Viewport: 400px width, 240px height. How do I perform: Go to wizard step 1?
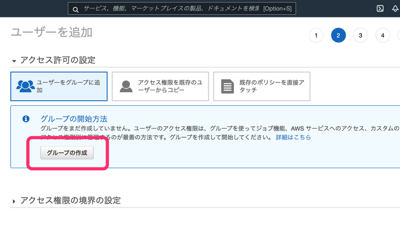pos(316,35)
